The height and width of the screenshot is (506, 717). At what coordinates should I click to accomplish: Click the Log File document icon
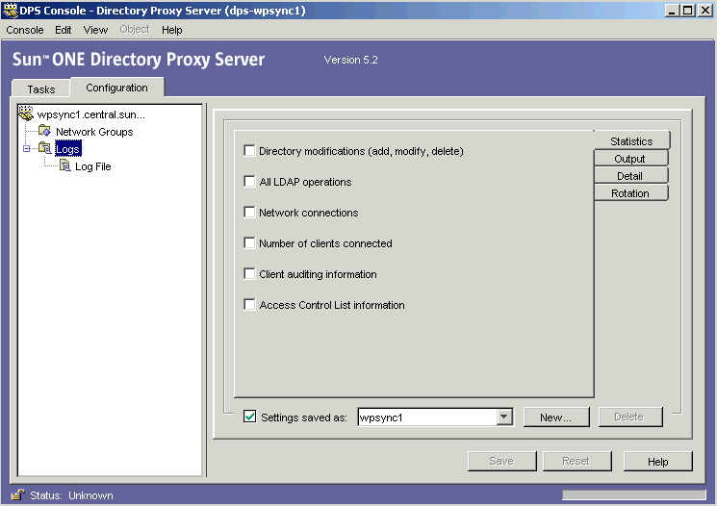(65, 165)
